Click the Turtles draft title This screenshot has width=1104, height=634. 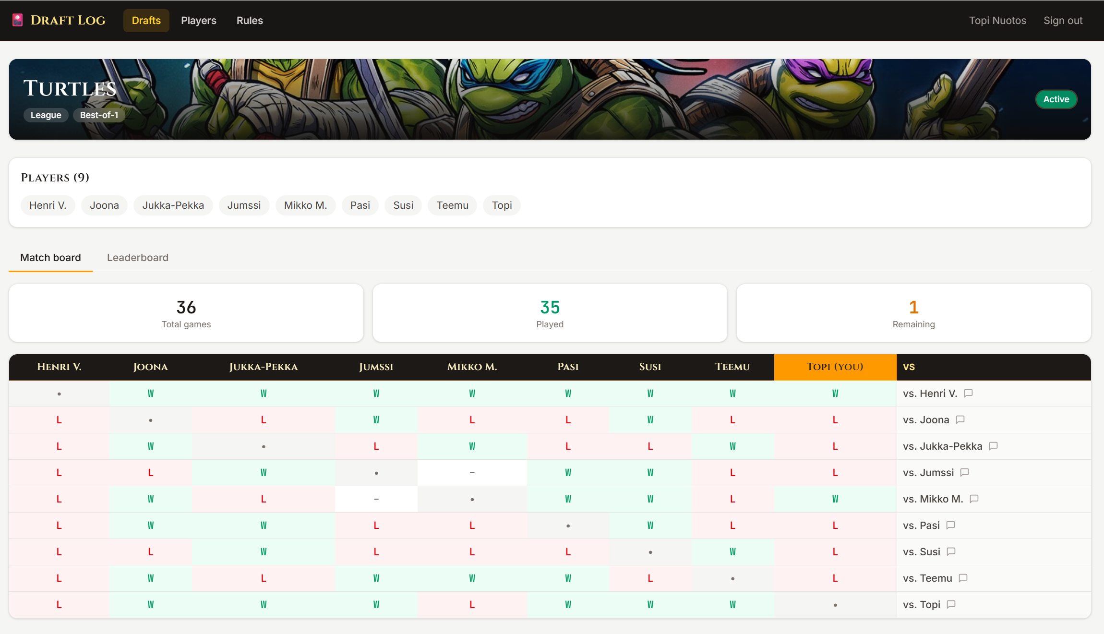pyautogui.click(x=70, y=88)
